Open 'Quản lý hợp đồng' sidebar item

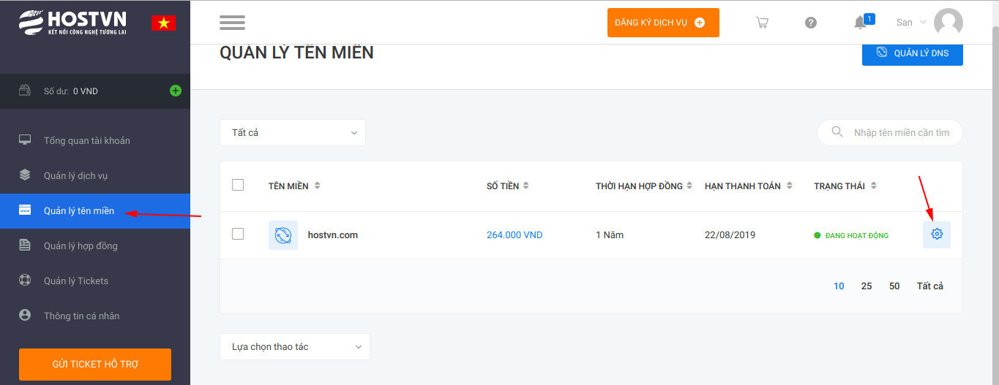[x=81, y=245]
